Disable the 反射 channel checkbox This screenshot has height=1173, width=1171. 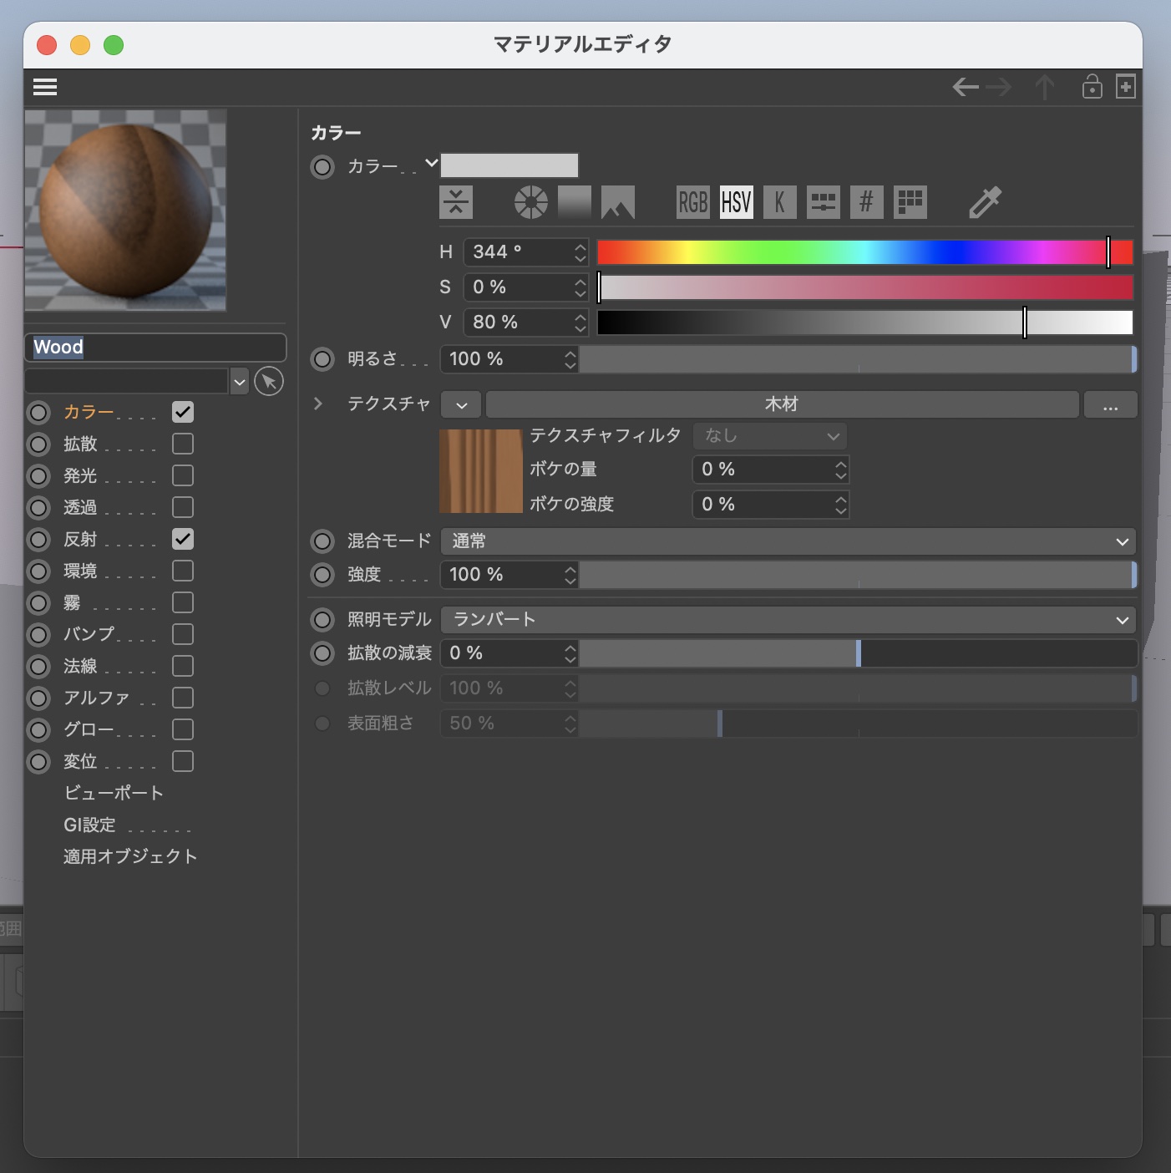[183, 539]
